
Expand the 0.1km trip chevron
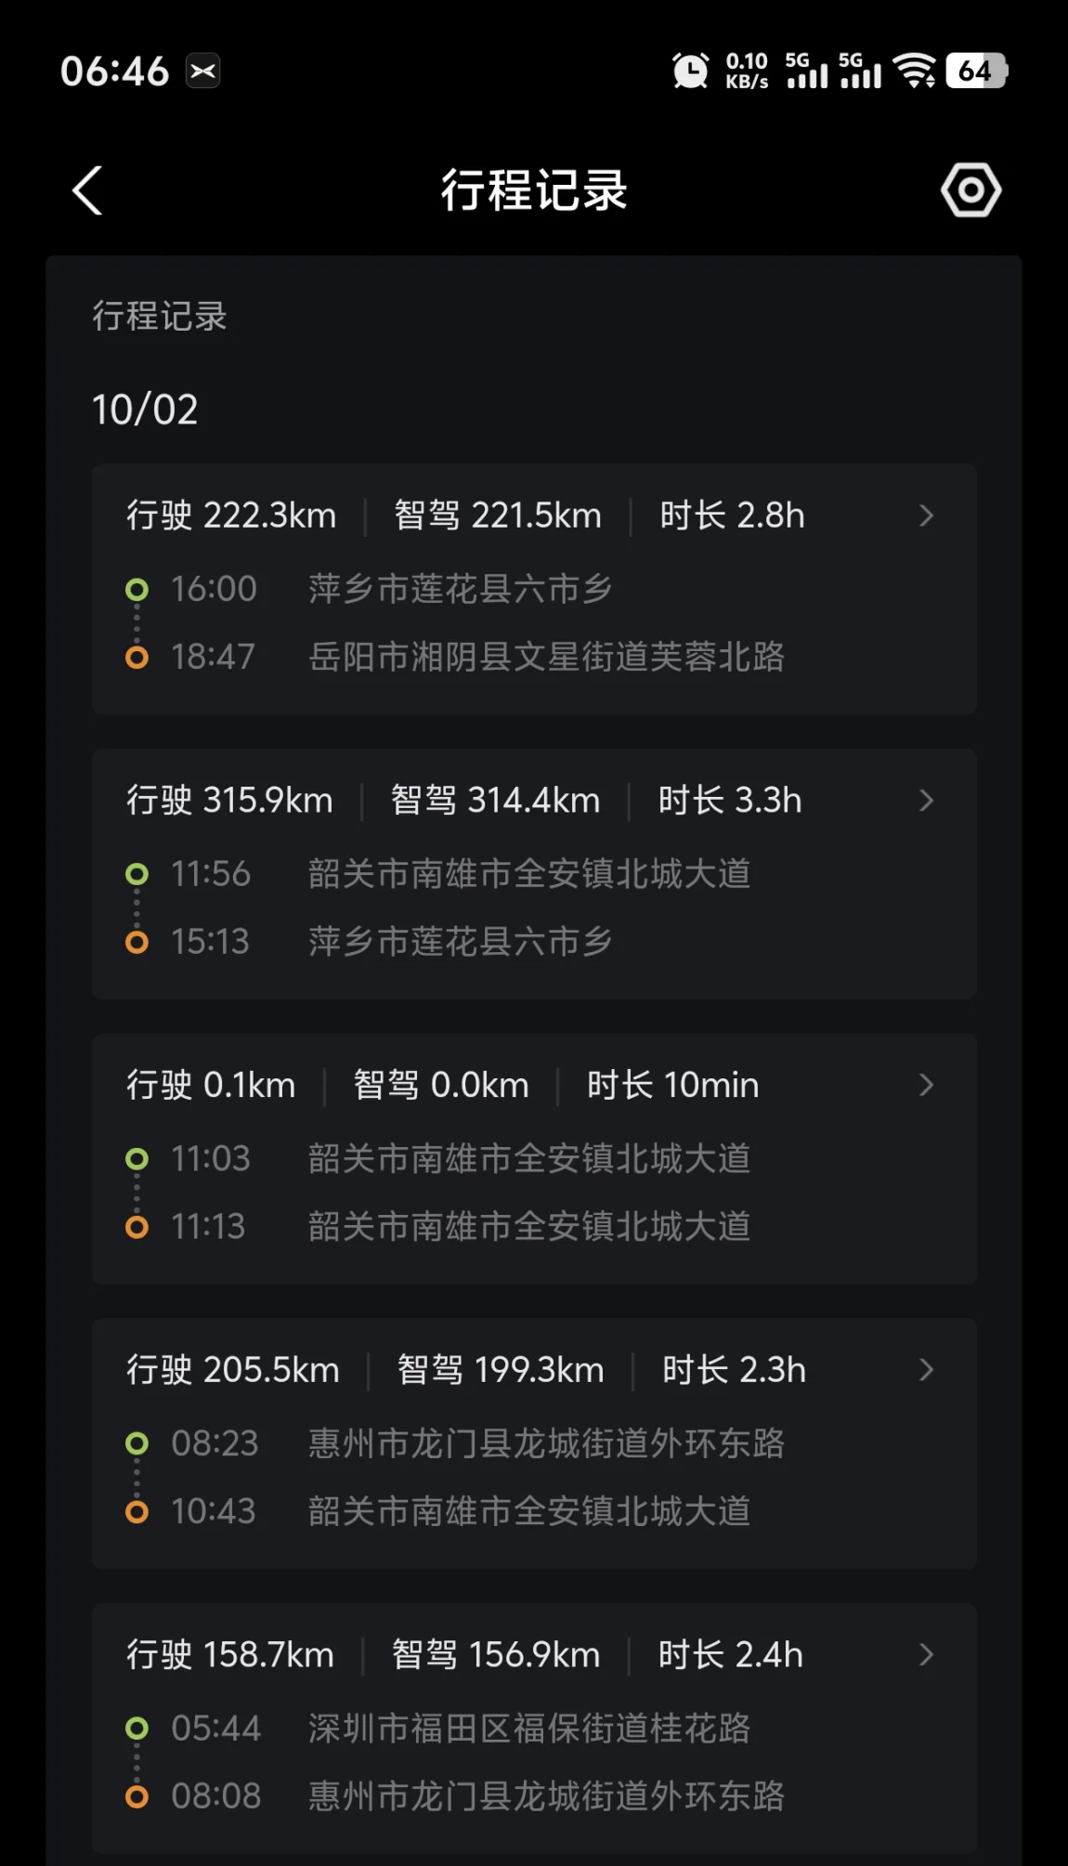pyautogui.click(x=925, y=1085)
